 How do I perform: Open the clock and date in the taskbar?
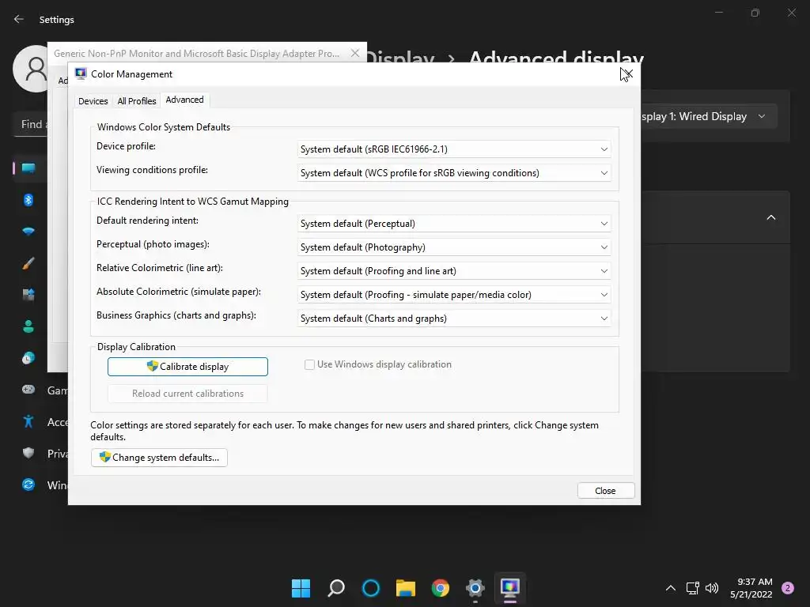tap(751, 588)
